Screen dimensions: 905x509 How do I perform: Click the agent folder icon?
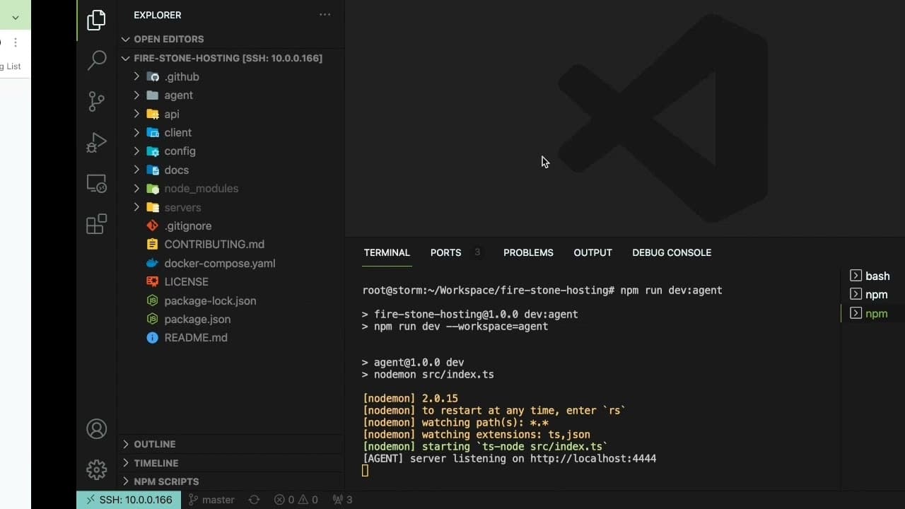coord(152,95)
